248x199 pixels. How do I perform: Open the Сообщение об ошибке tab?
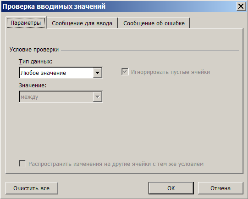(x=154, y=23)
